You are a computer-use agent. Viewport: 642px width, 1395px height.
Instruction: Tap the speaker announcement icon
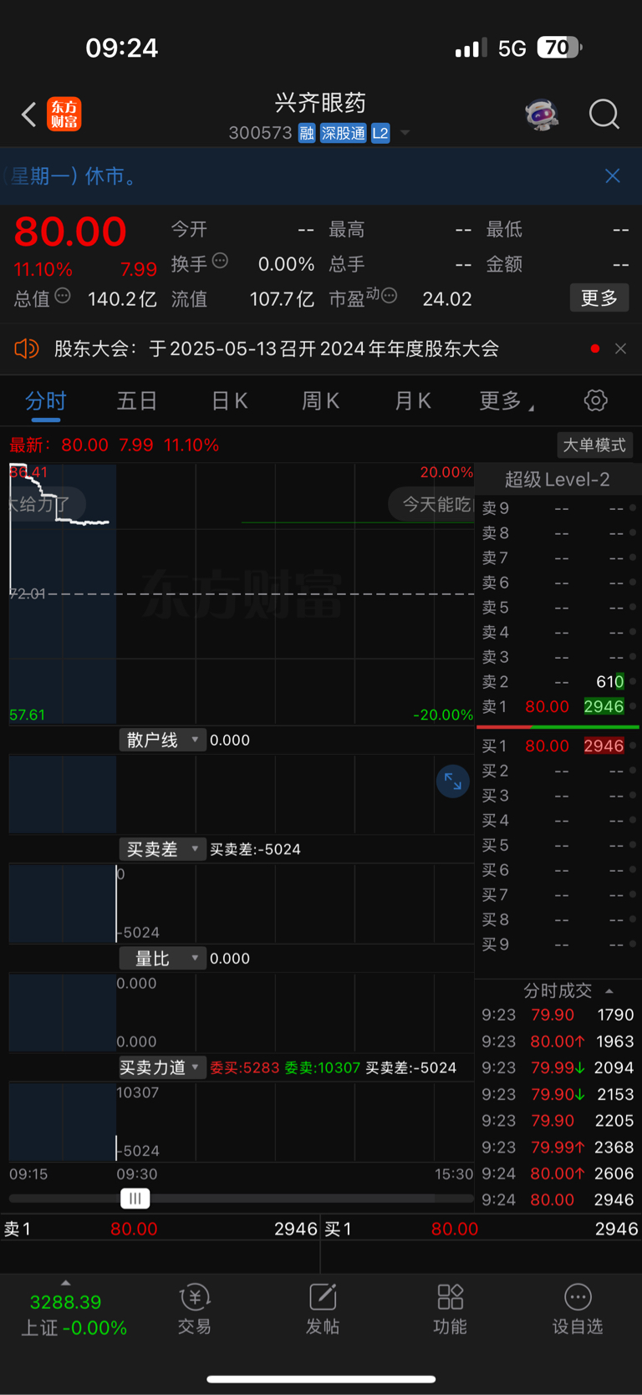tap(27, 349)
